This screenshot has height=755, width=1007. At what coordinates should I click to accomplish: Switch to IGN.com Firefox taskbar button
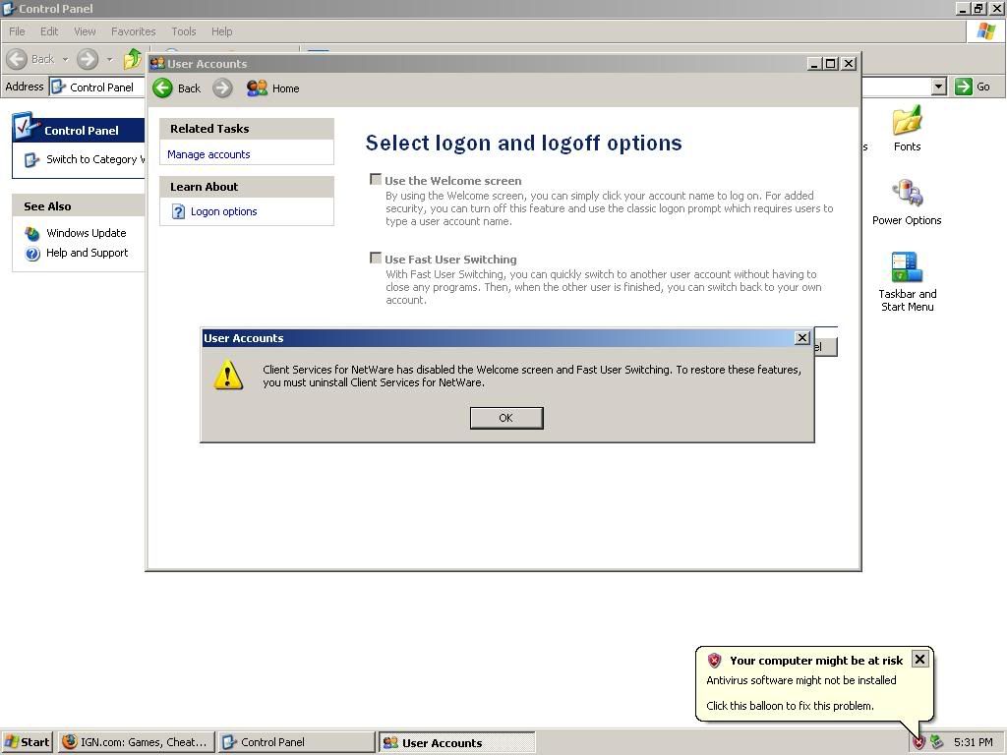pyautogui.click(x=136, y=742)
